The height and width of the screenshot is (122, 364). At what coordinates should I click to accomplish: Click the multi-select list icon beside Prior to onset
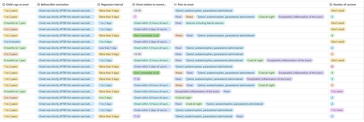(175, 5)
